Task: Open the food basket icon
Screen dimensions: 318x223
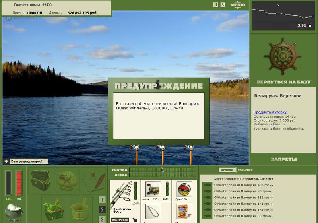Action: [x=54, y=209]
